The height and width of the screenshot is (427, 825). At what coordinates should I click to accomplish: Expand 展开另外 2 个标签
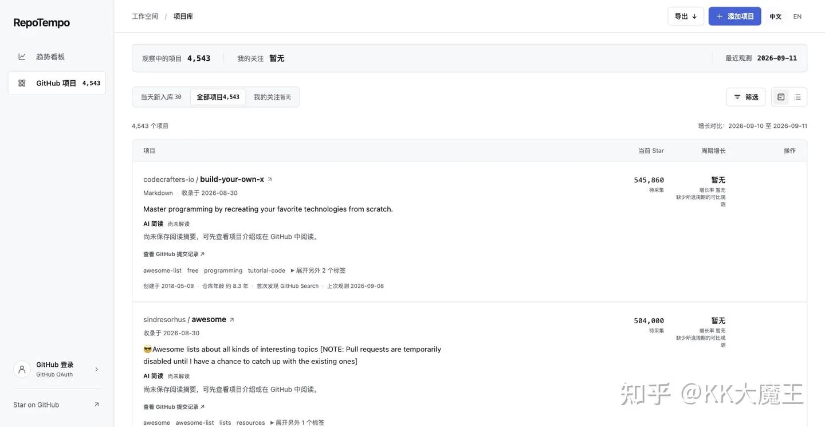click(x=319, y=271)
